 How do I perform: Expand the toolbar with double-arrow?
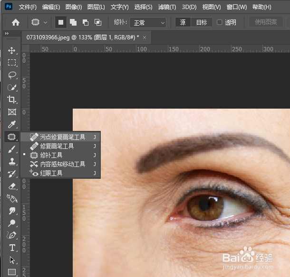pos(7,33)
